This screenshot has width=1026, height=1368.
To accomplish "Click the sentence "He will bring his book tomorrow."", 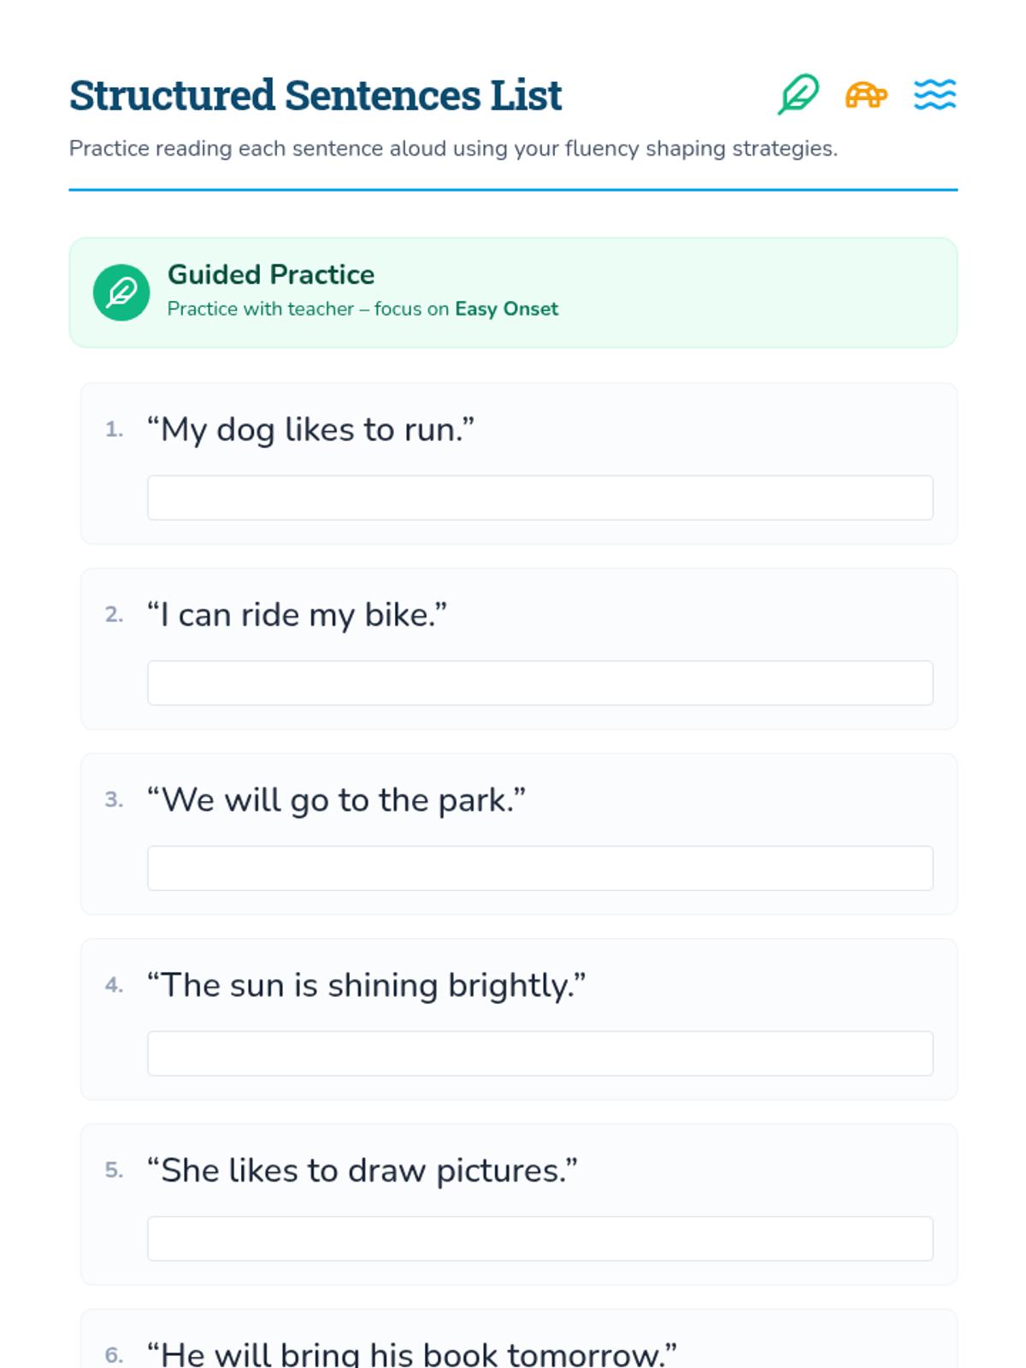I will [411, 1354].
